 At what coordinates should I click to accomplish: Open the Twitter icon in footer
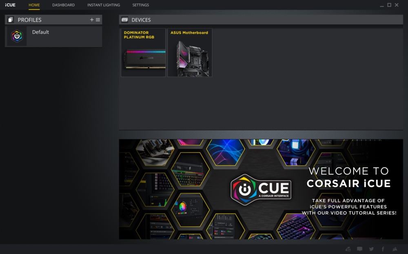371,249
